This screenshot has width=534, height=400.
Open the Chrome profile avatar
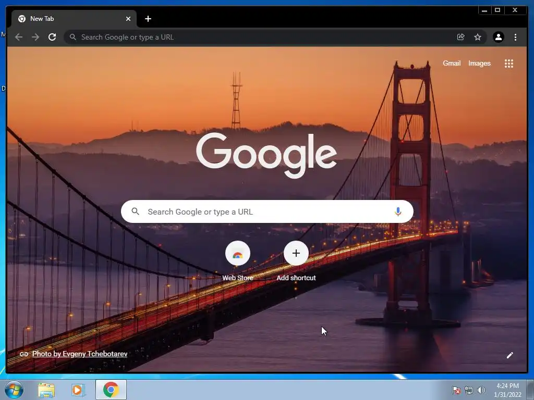click(498, 37)
